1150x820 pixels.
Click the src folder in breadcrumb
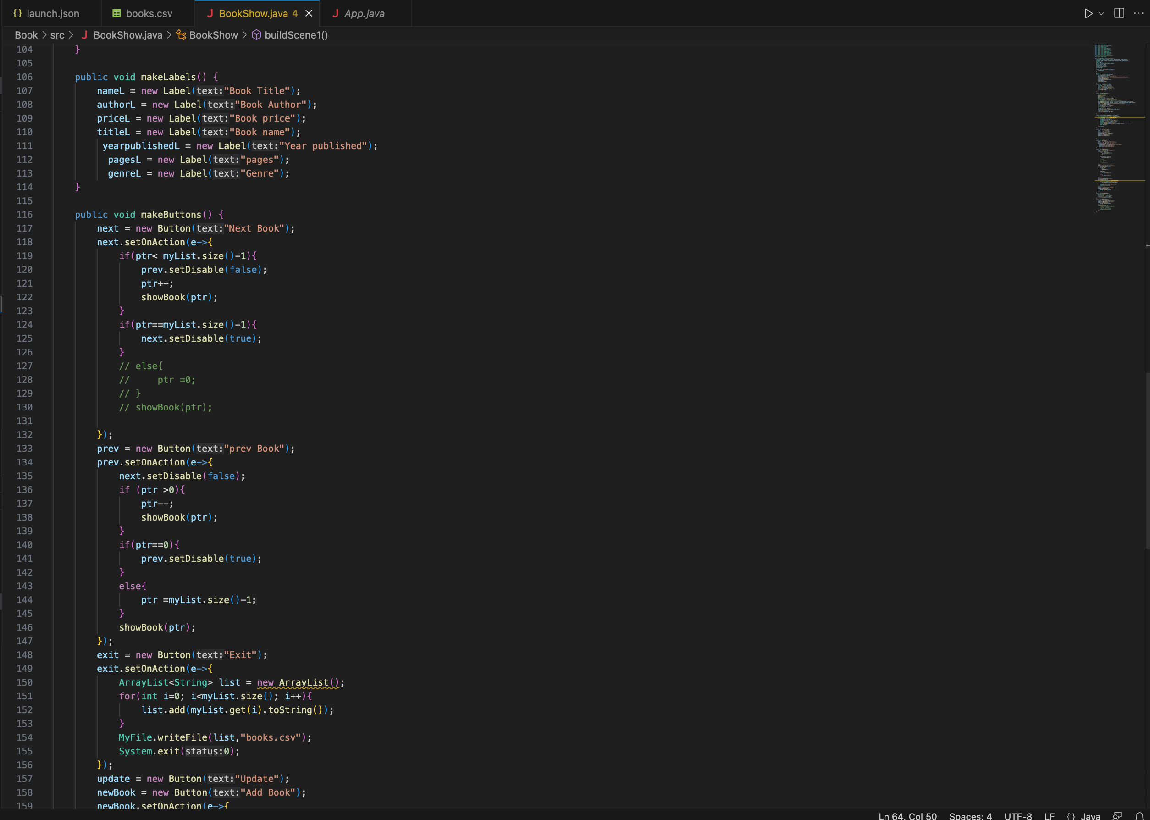(x=57, y=35)
